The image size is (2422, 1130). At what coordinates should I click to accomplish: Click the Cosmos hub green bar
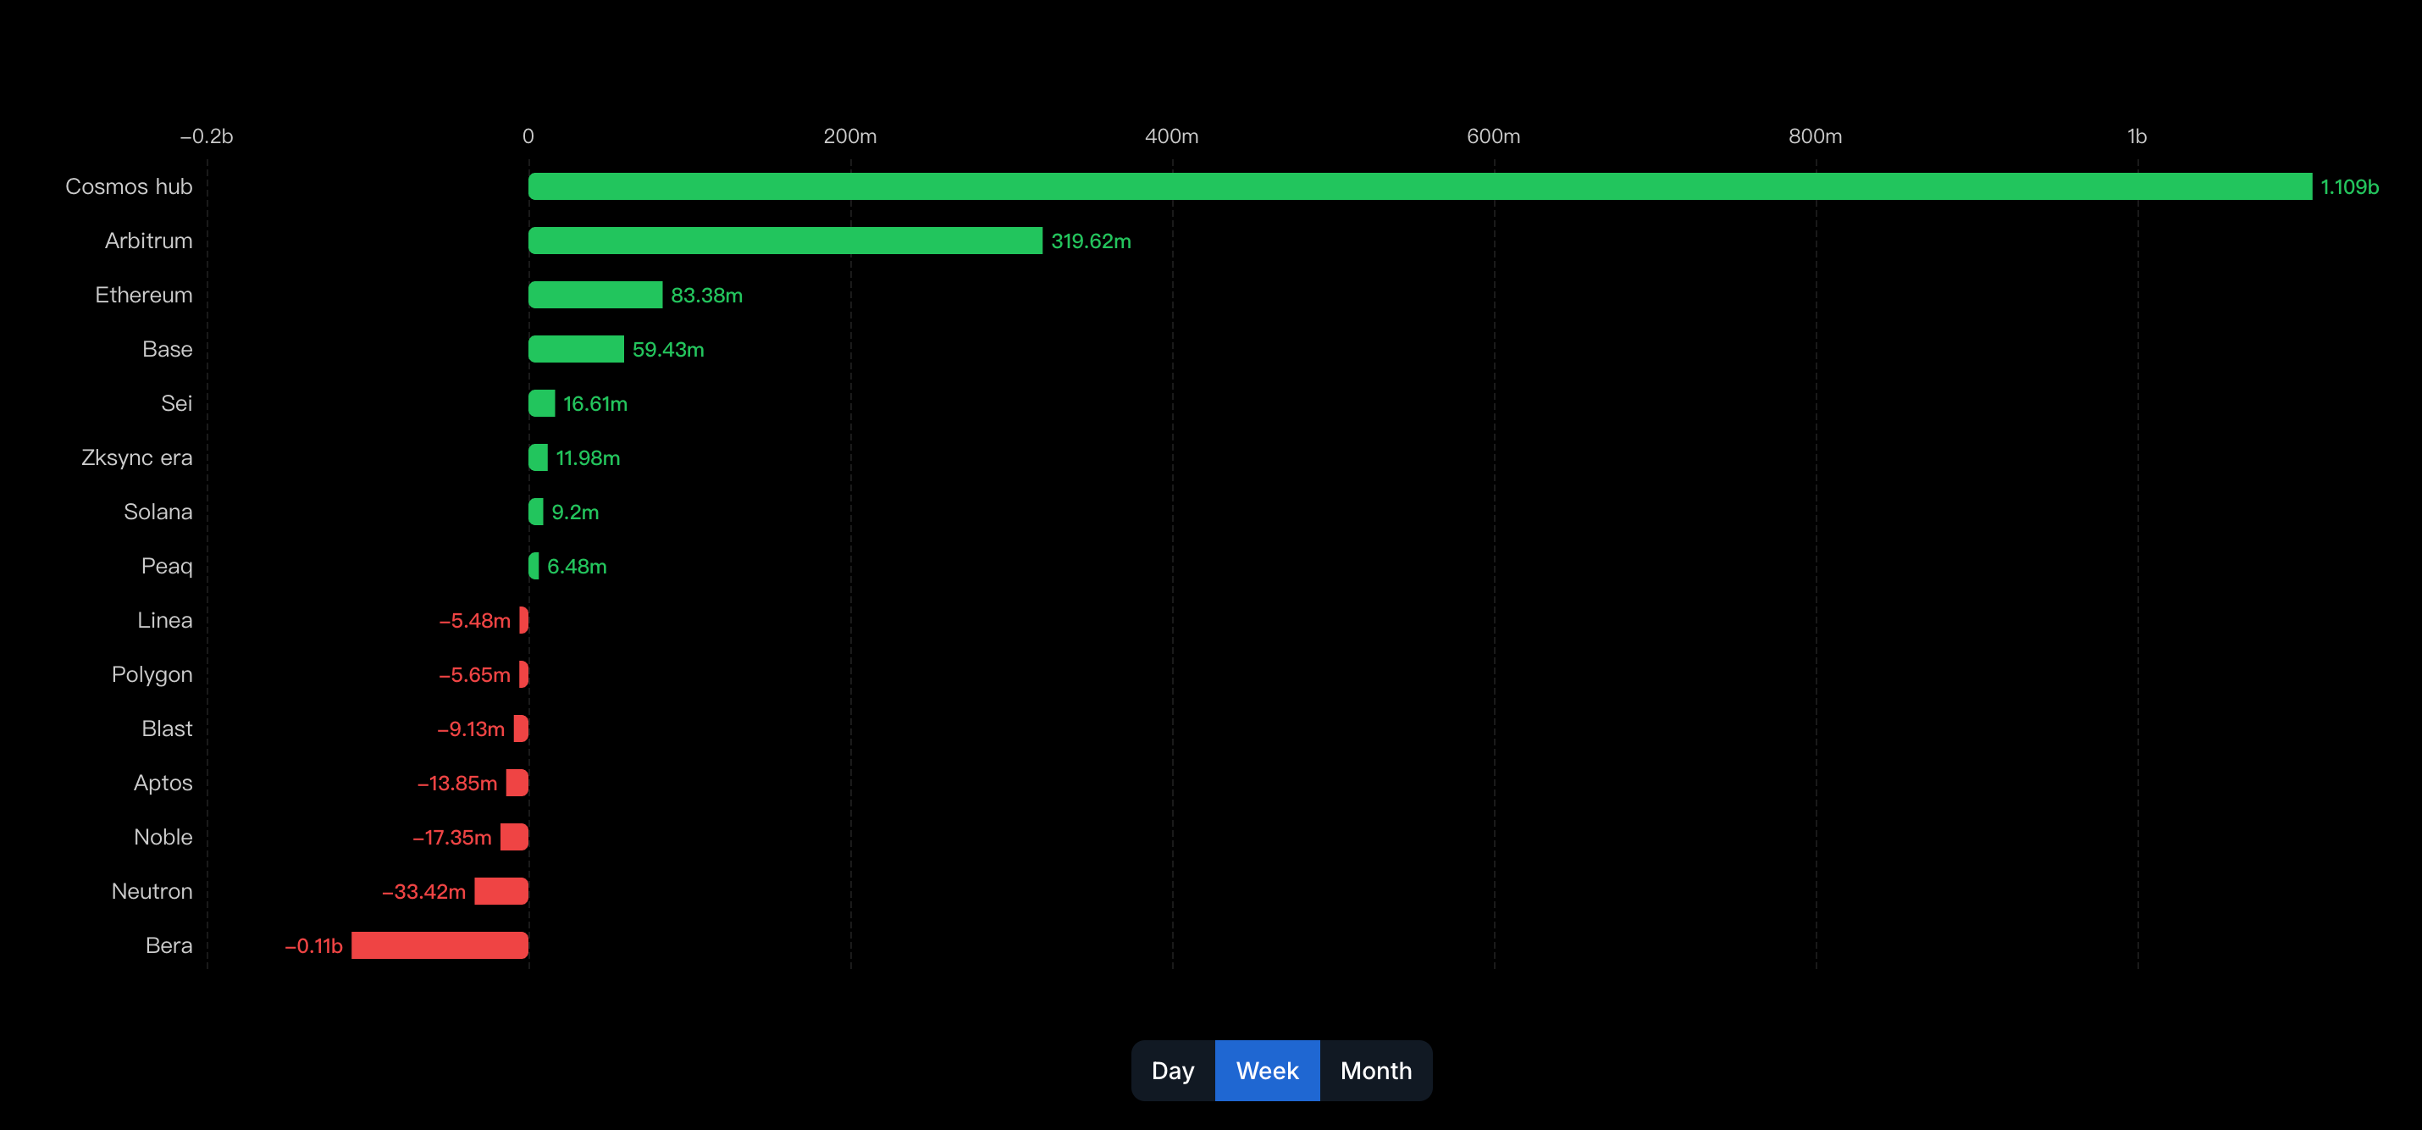(1419, 186)
